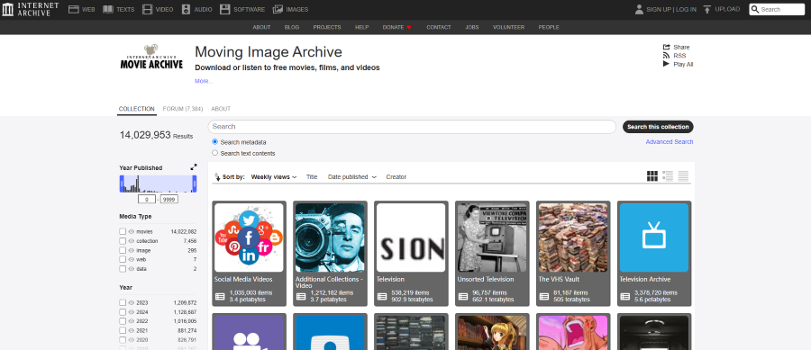Open the Advanced Search link
The width and height of the screenshot is (811, 350).
click(x=670, y=142)
